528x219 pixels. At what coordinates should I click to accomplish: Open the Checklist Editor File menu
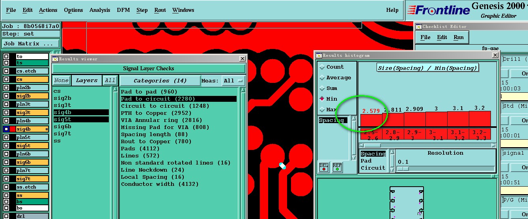click(425, 37)
